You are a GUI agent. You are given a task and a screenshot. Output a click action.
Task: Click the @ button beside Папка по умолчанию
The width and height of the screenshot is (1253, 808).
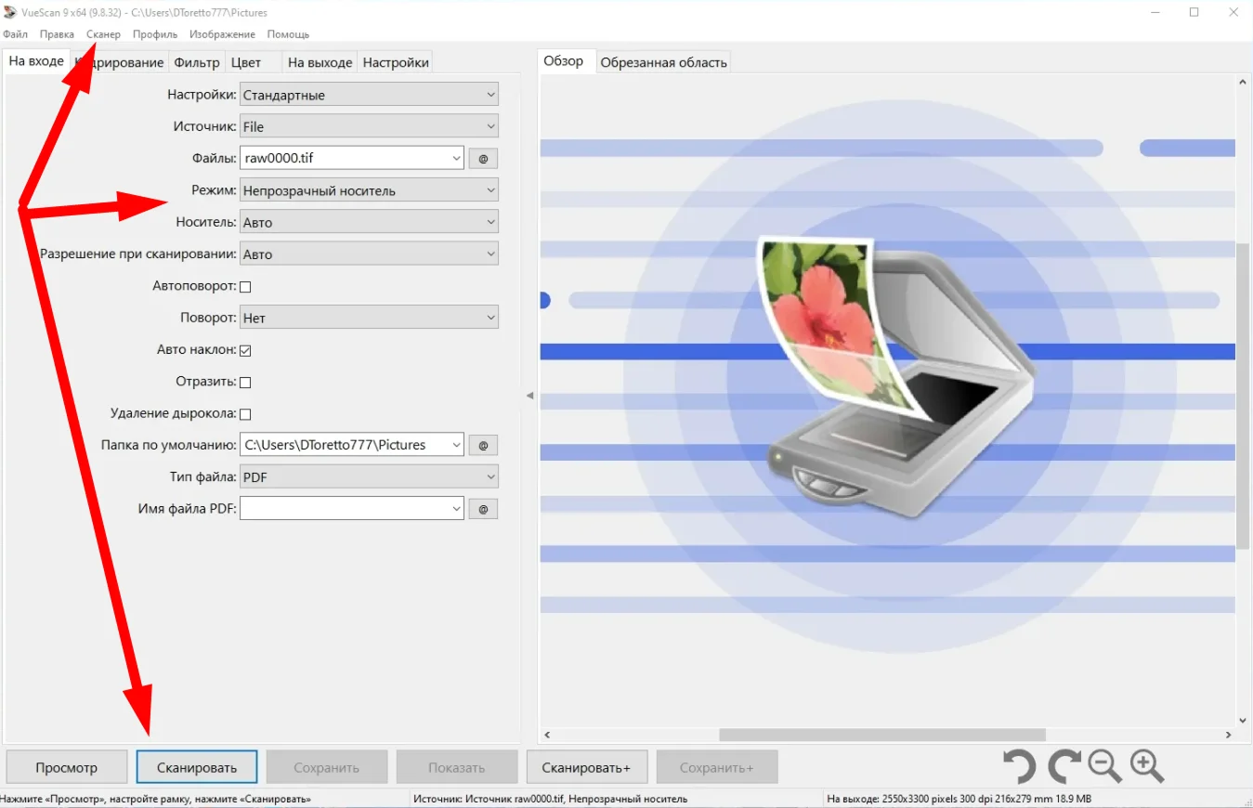(483, 446)
